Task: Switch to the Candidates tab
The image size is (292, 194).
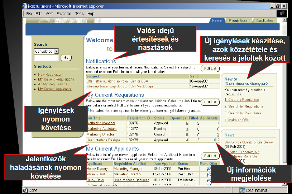Action: click(264, 21)
